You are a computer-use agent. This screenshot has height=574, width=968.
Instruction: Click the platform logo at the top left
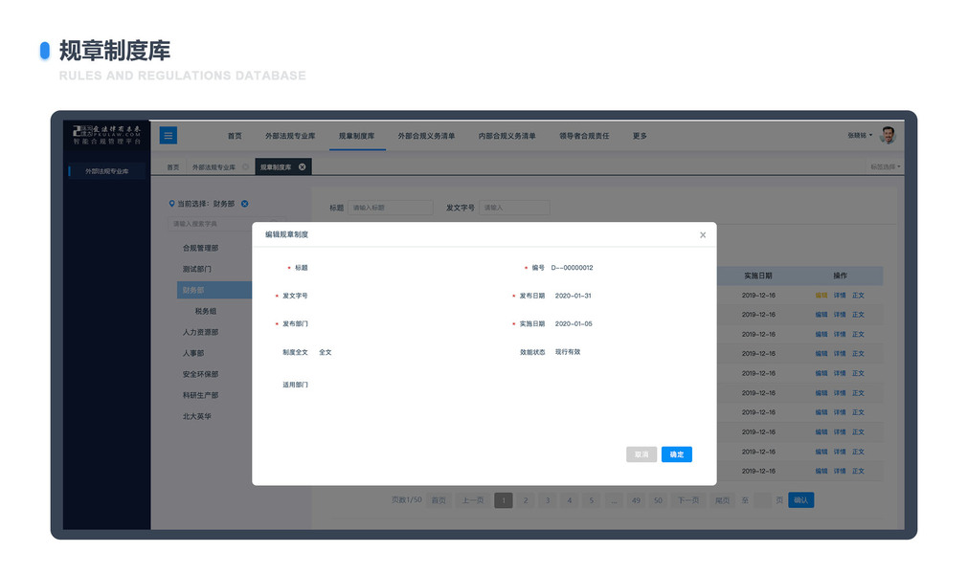107,135
